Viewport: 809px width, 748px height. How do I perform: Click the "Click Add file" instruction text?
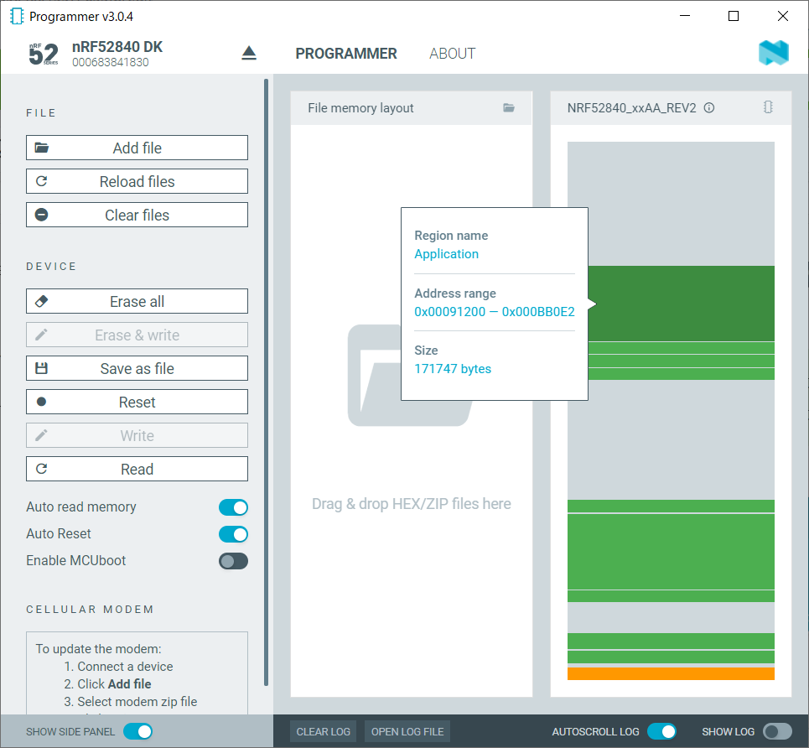click(x=114, y=684)
